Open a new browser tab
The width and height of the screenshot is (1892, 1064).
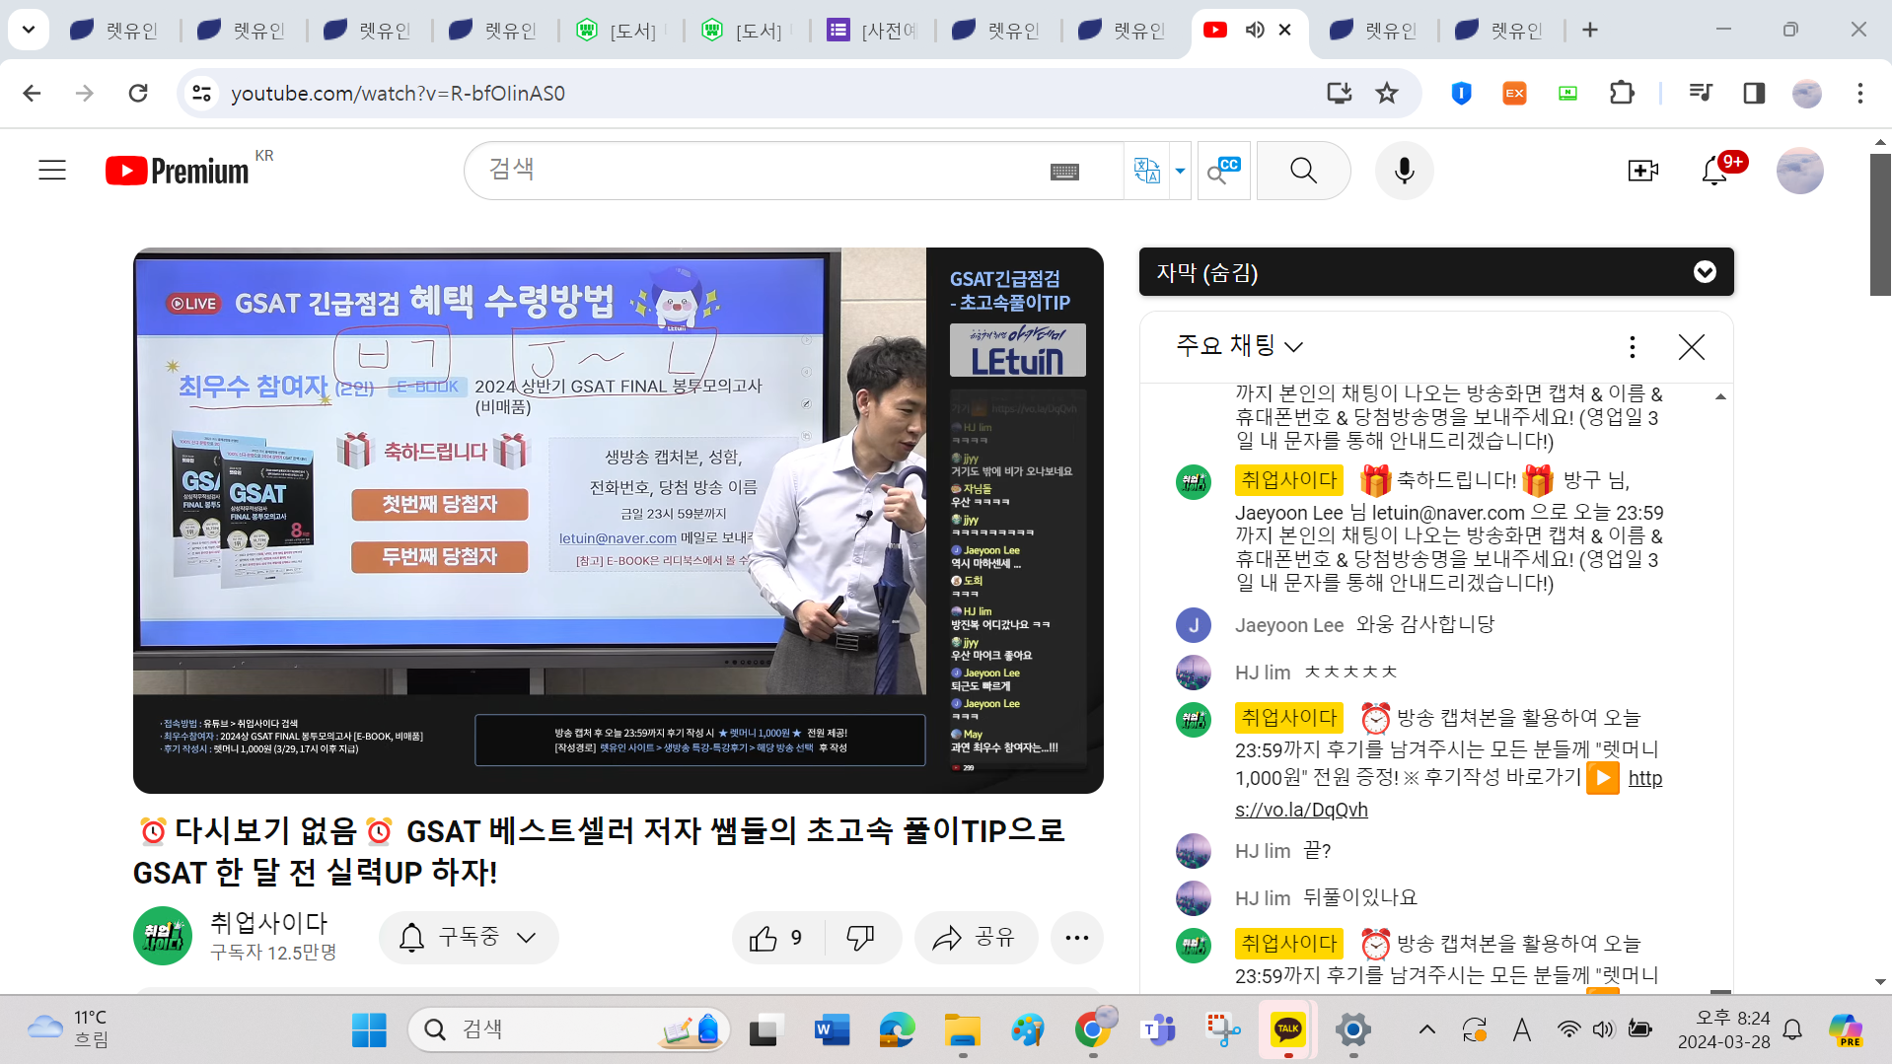(x=1589, y=30)
